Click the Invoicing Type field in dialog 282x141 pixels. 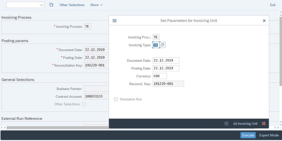(156, 45)
